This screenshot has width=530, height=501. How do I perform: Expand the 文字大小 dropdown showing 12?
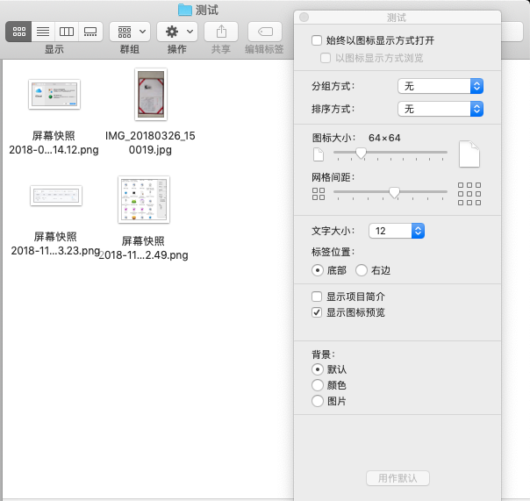[396, 231]
